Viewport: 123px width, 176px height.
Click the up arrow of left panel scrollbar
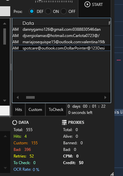pos(5,23)
